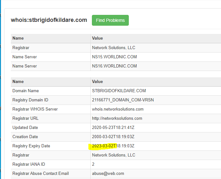Image resolution: width=221 pixels, height=179 pixels.
Task: Click the Creation Date value 2000-03-02T18:19:03Z
Action: pyautogui.click(x=113, y=137)
